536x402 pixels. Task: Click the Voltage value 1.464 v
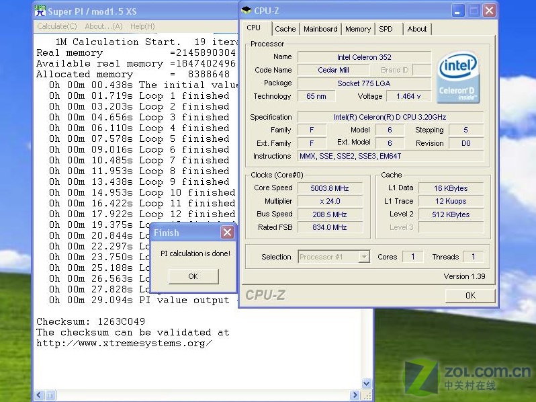(408, 97)
